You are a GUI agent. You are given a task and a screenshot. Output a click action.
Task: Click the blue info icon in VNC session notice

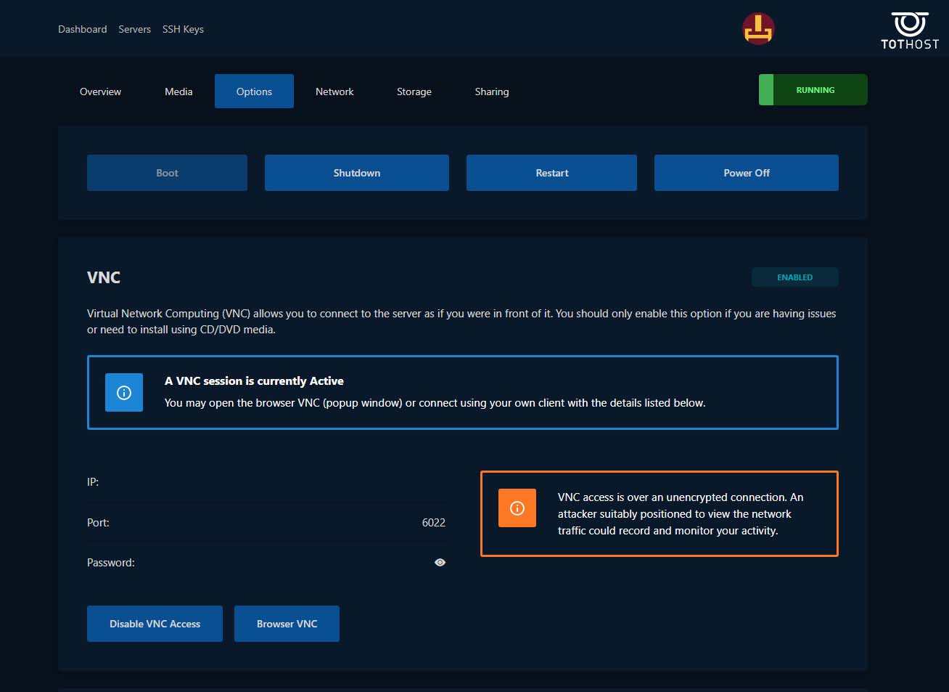[x=124, y=393]
